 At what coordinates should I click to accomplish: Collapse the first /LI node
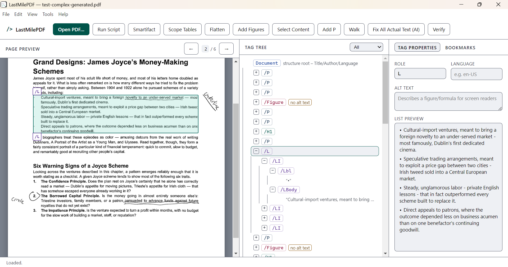coord(264,161)
